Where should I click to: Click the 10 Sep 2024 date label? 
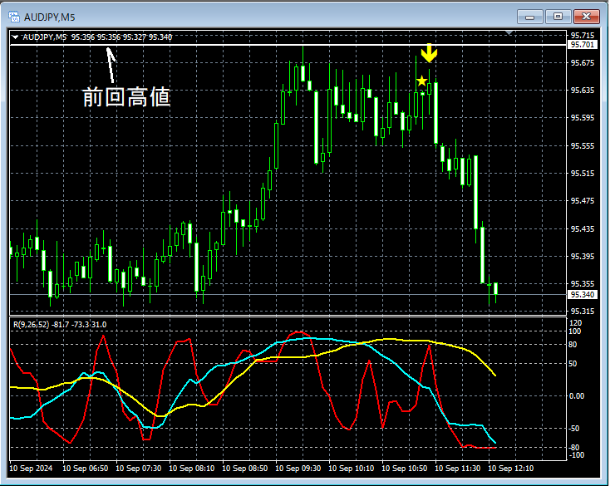(31, 468)
